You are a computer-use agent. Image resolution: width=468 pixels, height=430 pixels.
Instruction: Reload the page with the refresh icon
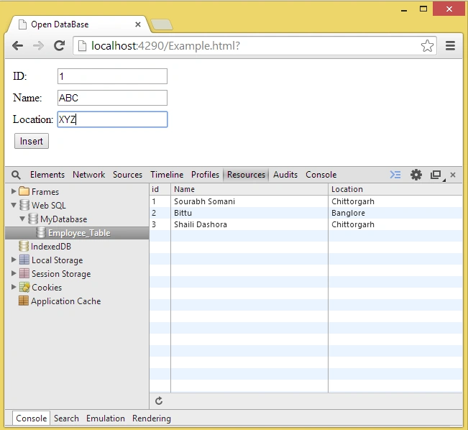(59, 46)
